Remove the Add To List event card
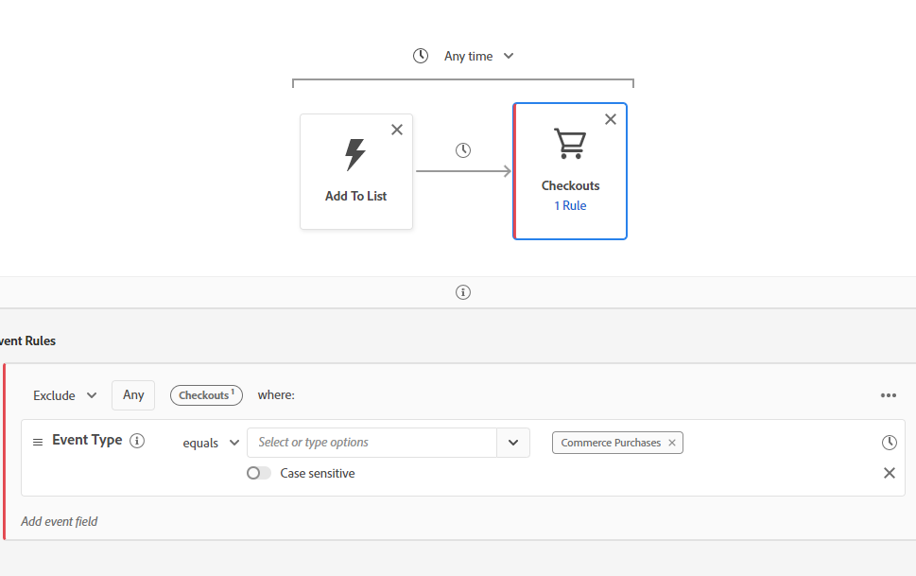The width and height of the screenshot is (916, 576). [397, 130]
